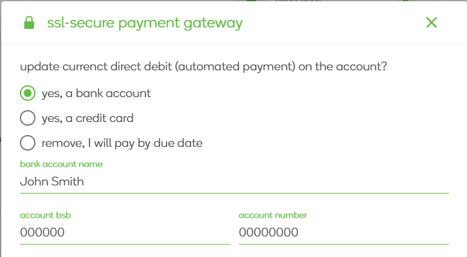This screenshot has height=257, width=467.
Task: Click the green padlock security icon
Action: (29, 22)
